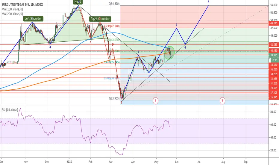Click the 2020 label on the time axis
279x165 pixels.
(69, 162)
